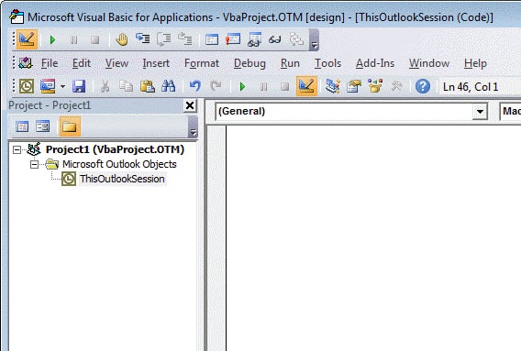521x351 pixels.
Task: Open the View menu
Action: click(116, 63)
